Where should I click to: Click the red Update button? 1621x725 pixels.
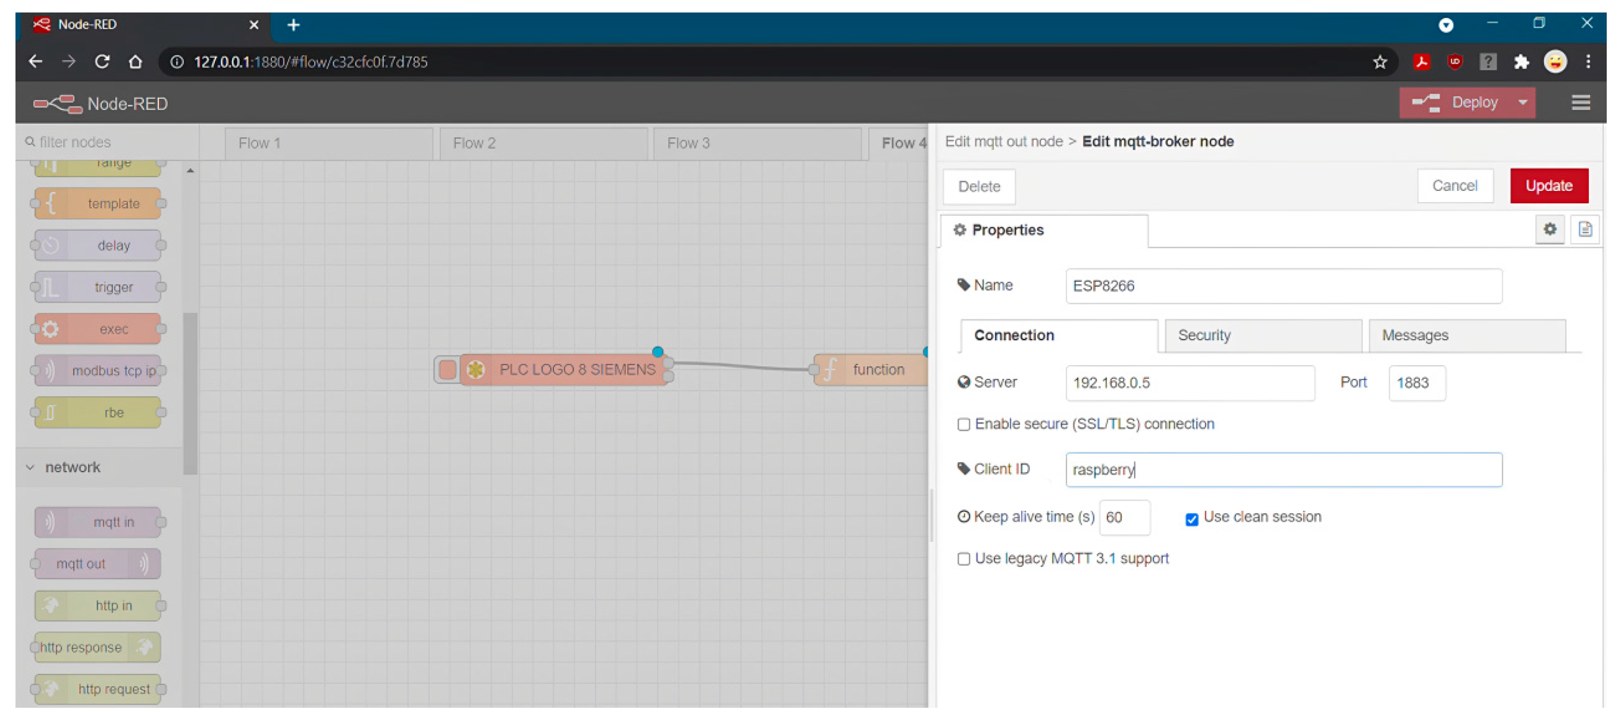tap(1548, 186)
